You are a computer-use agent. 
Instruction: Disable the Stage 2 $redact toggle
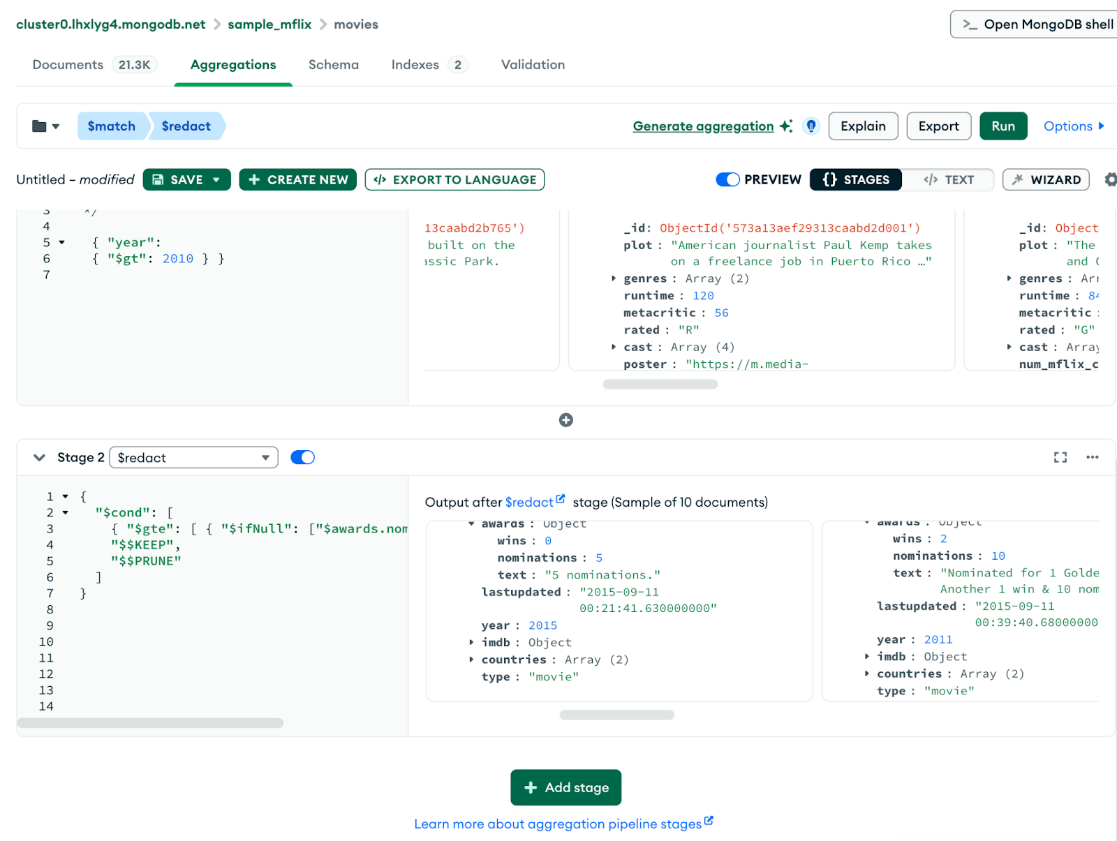point(302,457)
